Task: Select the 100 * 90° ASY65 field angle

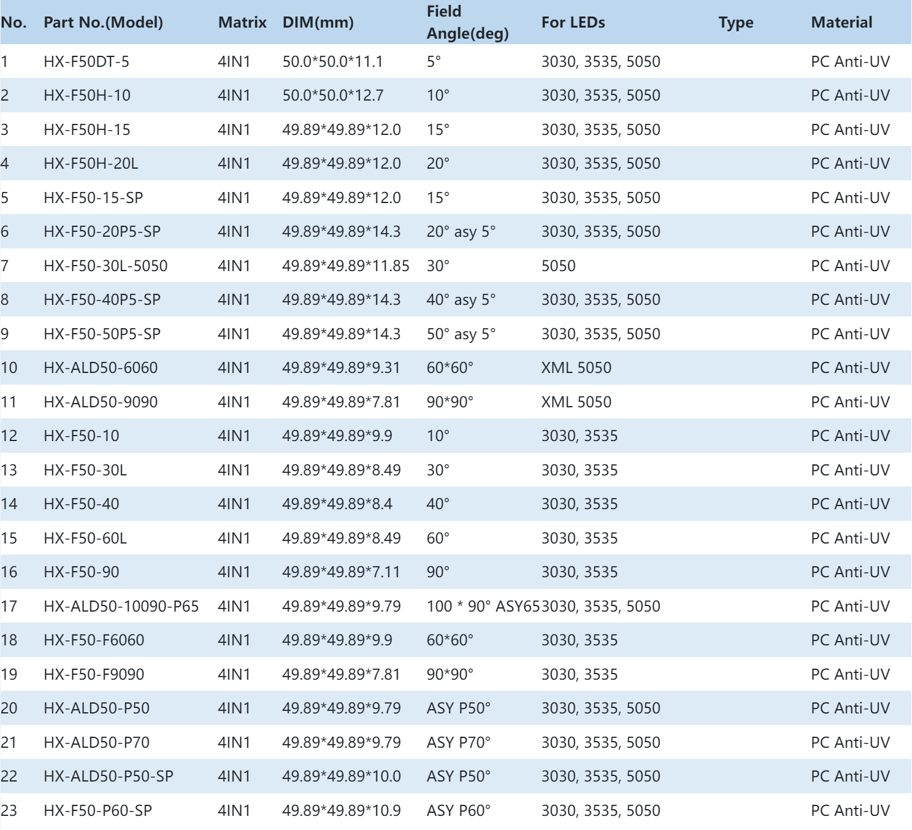Action: (483, 607)
